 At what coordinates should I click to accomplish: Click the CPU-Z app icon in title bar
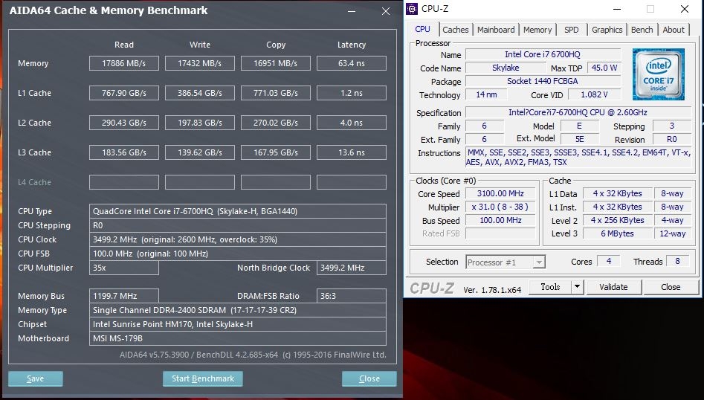412,8
